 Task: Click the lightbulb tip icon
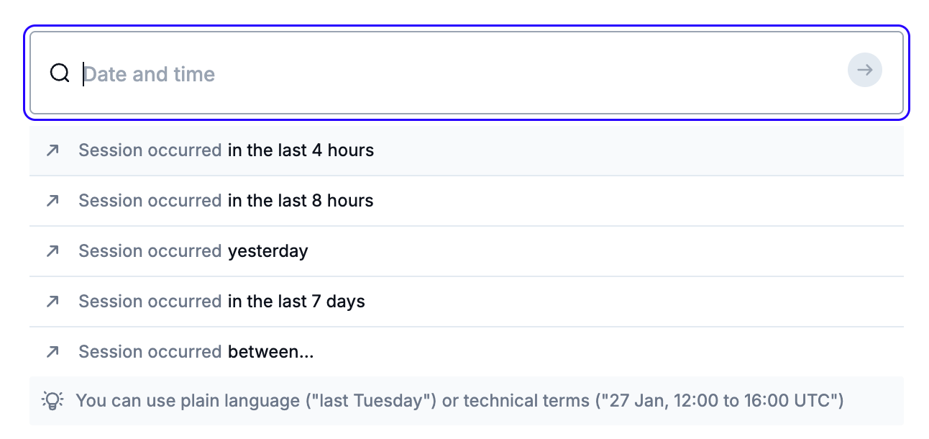coord(53,400)
